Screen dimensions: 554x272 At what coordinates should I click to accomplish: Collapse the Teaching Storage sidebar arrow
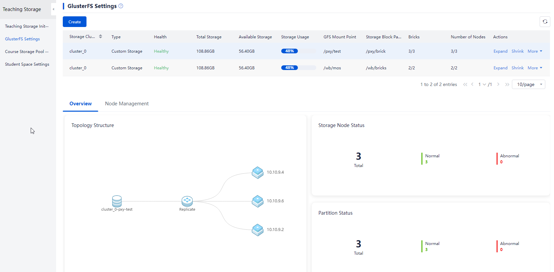pyautogui.click(x=53, y=9)
